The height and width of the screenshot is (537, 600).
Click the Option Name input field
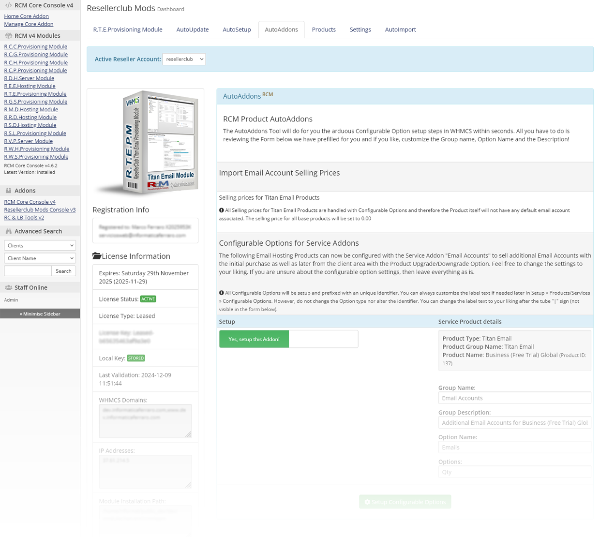[x=515, y=447]
